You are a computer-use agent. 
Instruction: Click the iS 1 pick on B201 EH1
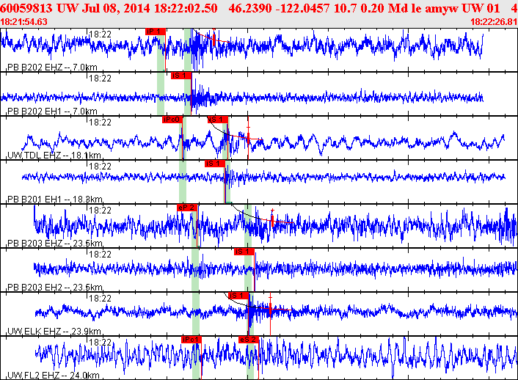(x=215, y=164)
